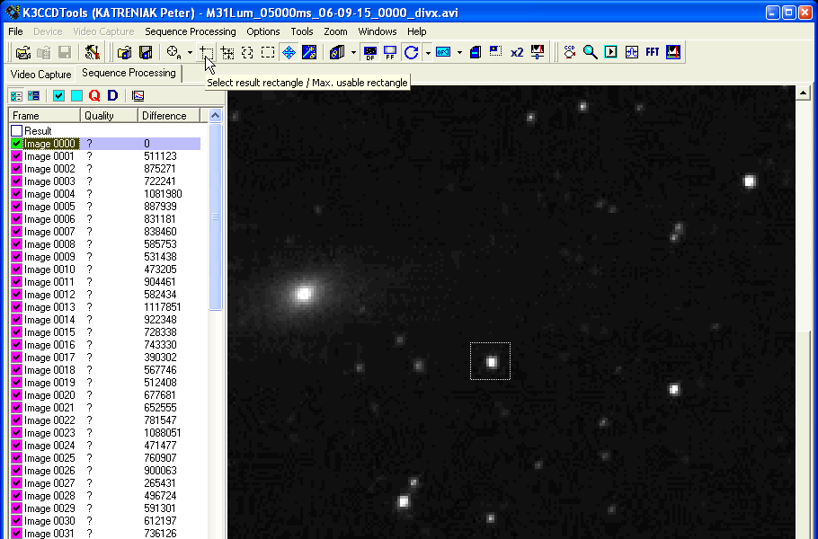Click the red Q quality button

tap(94, 95)
